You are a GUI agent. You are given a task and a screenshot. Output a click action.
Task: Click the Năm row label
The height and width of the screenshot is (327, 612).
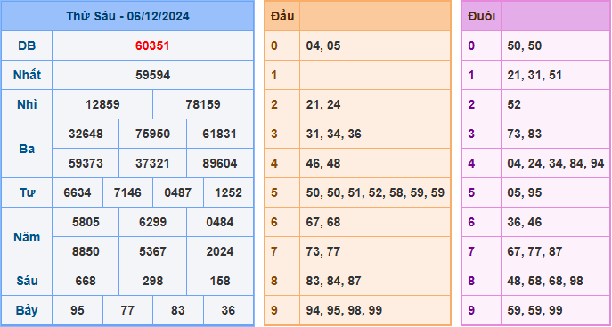[27, 237]
